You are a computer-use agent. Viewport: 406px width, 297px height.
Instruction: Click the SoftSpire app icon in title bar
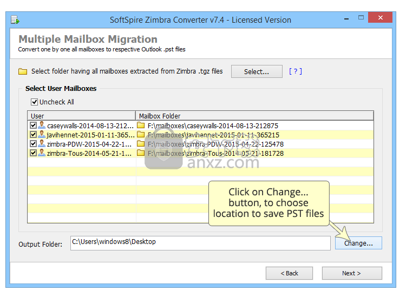tap(15, 20)
